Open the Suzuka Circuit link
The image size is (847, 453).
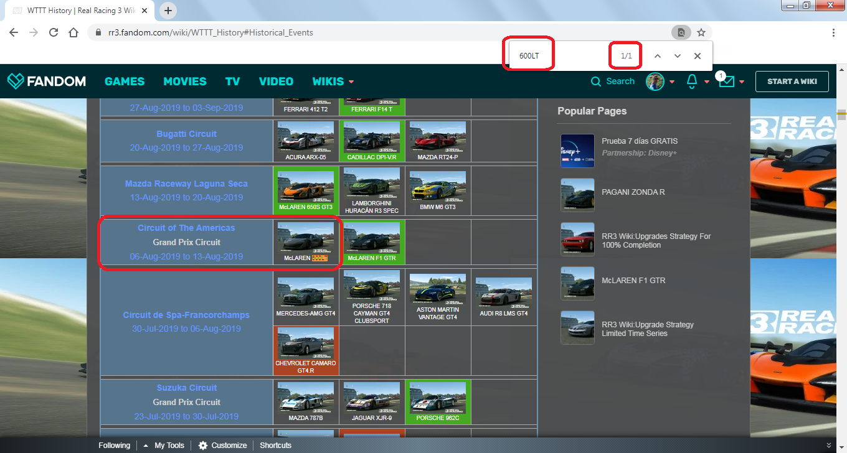tap(187, 388)
